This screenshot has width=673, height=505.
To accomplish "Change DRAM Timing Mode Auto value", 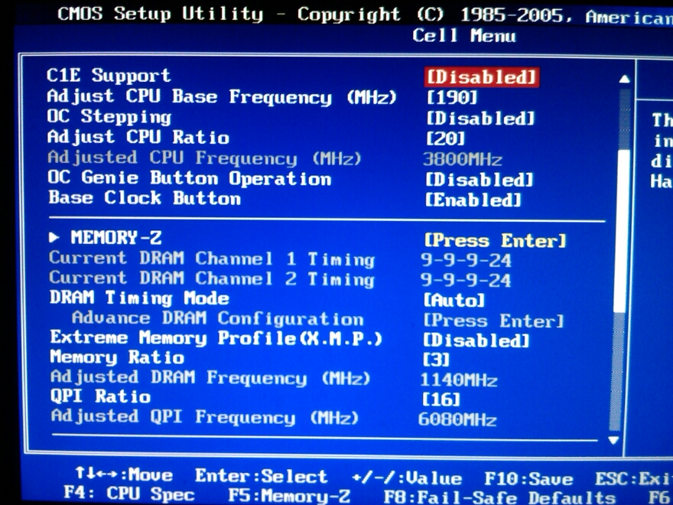I will pos(454,300).
